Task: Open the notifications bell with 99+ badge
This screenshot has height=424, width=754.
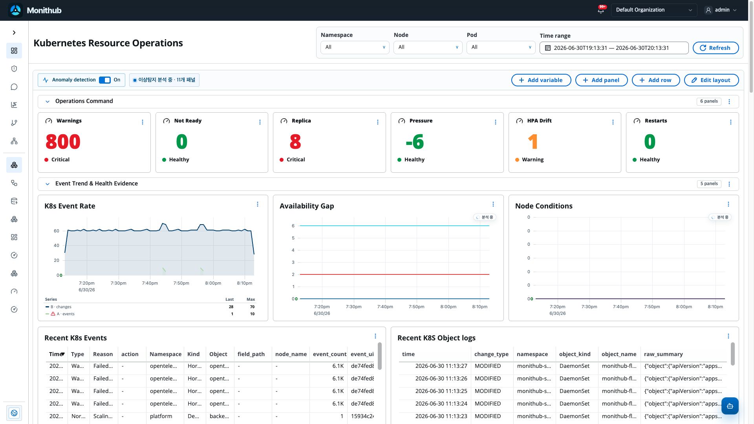Action: pos(601,10)
